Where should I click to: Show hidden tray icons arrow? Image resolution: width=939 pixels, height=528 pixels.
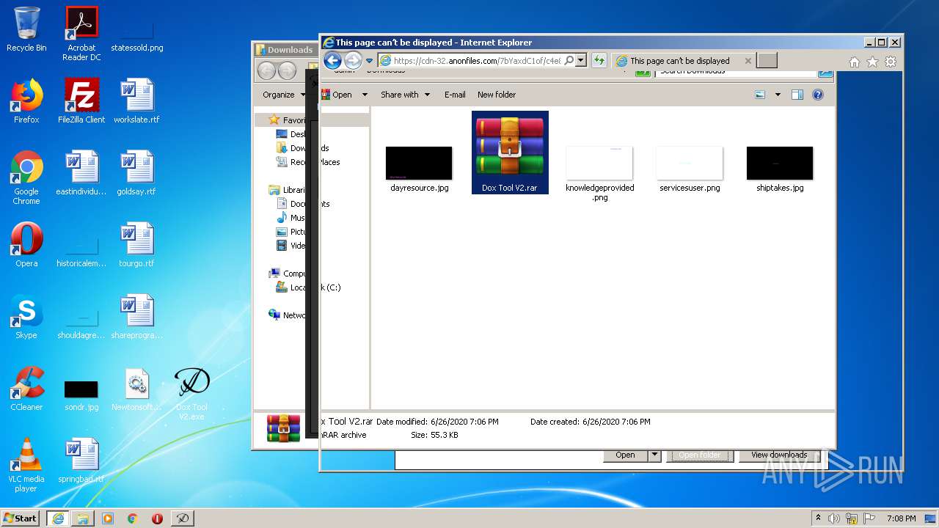(818, 518)
